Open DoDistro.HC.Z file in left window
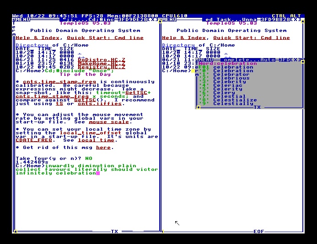This screenshot has height=244, width=317. point(102,60)
